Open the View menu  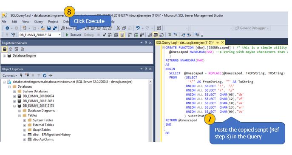point(26,22)
